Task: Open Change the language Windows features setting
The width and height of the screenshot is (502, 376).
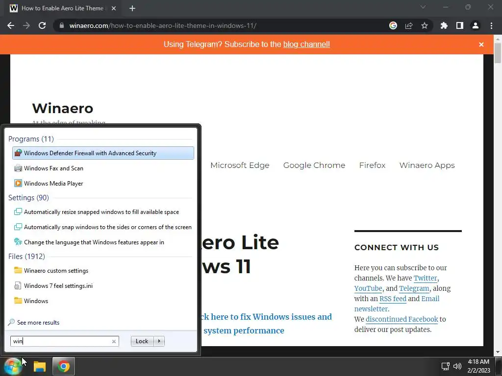Action: click(103, 242)
